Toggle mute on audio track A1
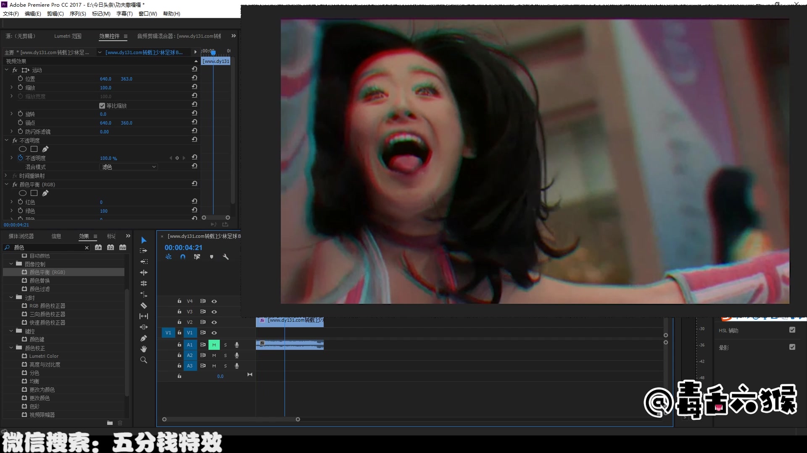The height and width of the screenshot is (453, 807). pyautogui.click(x=214, y=345)
